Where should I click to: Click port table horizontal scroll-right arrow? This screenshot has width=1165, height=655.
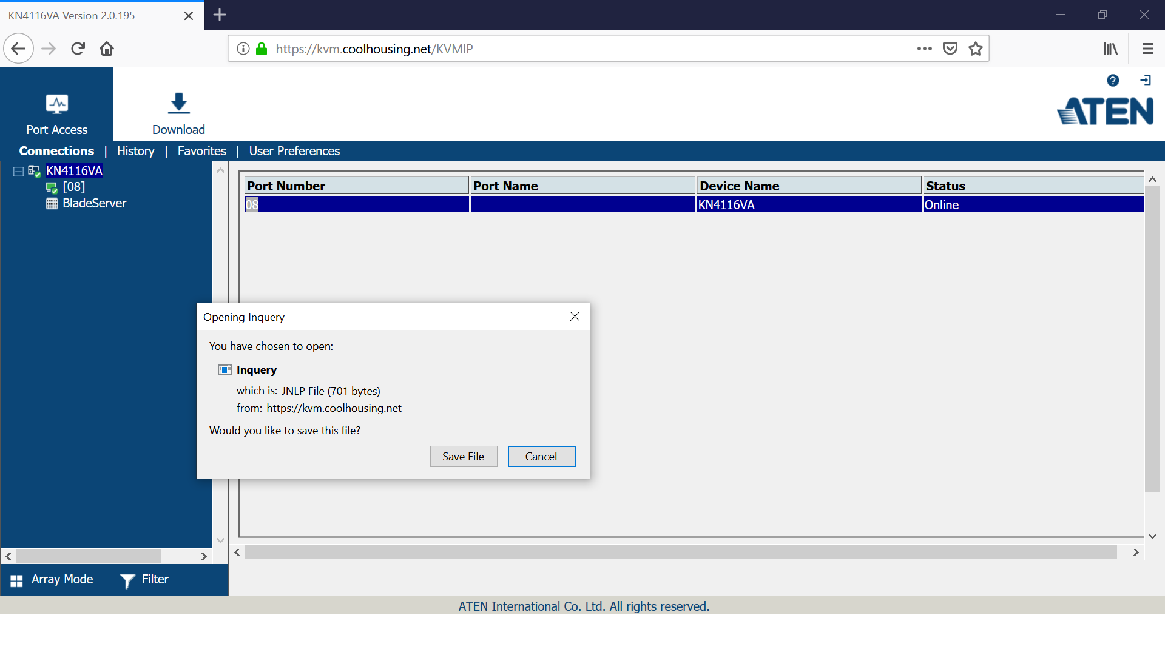tap(1136, 552)
